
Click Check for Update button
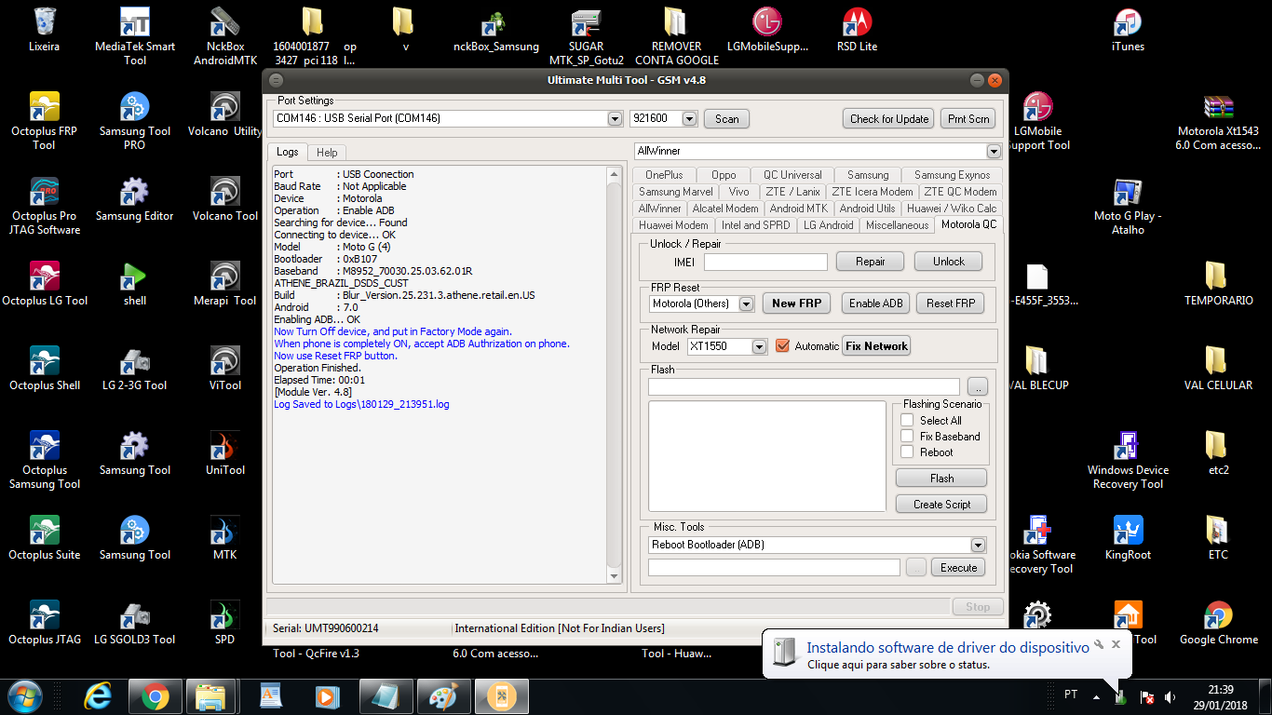889,119
